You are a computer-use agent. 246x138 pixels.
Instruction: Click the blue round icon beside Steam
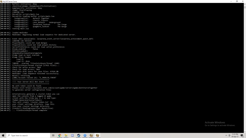(85, 135)
